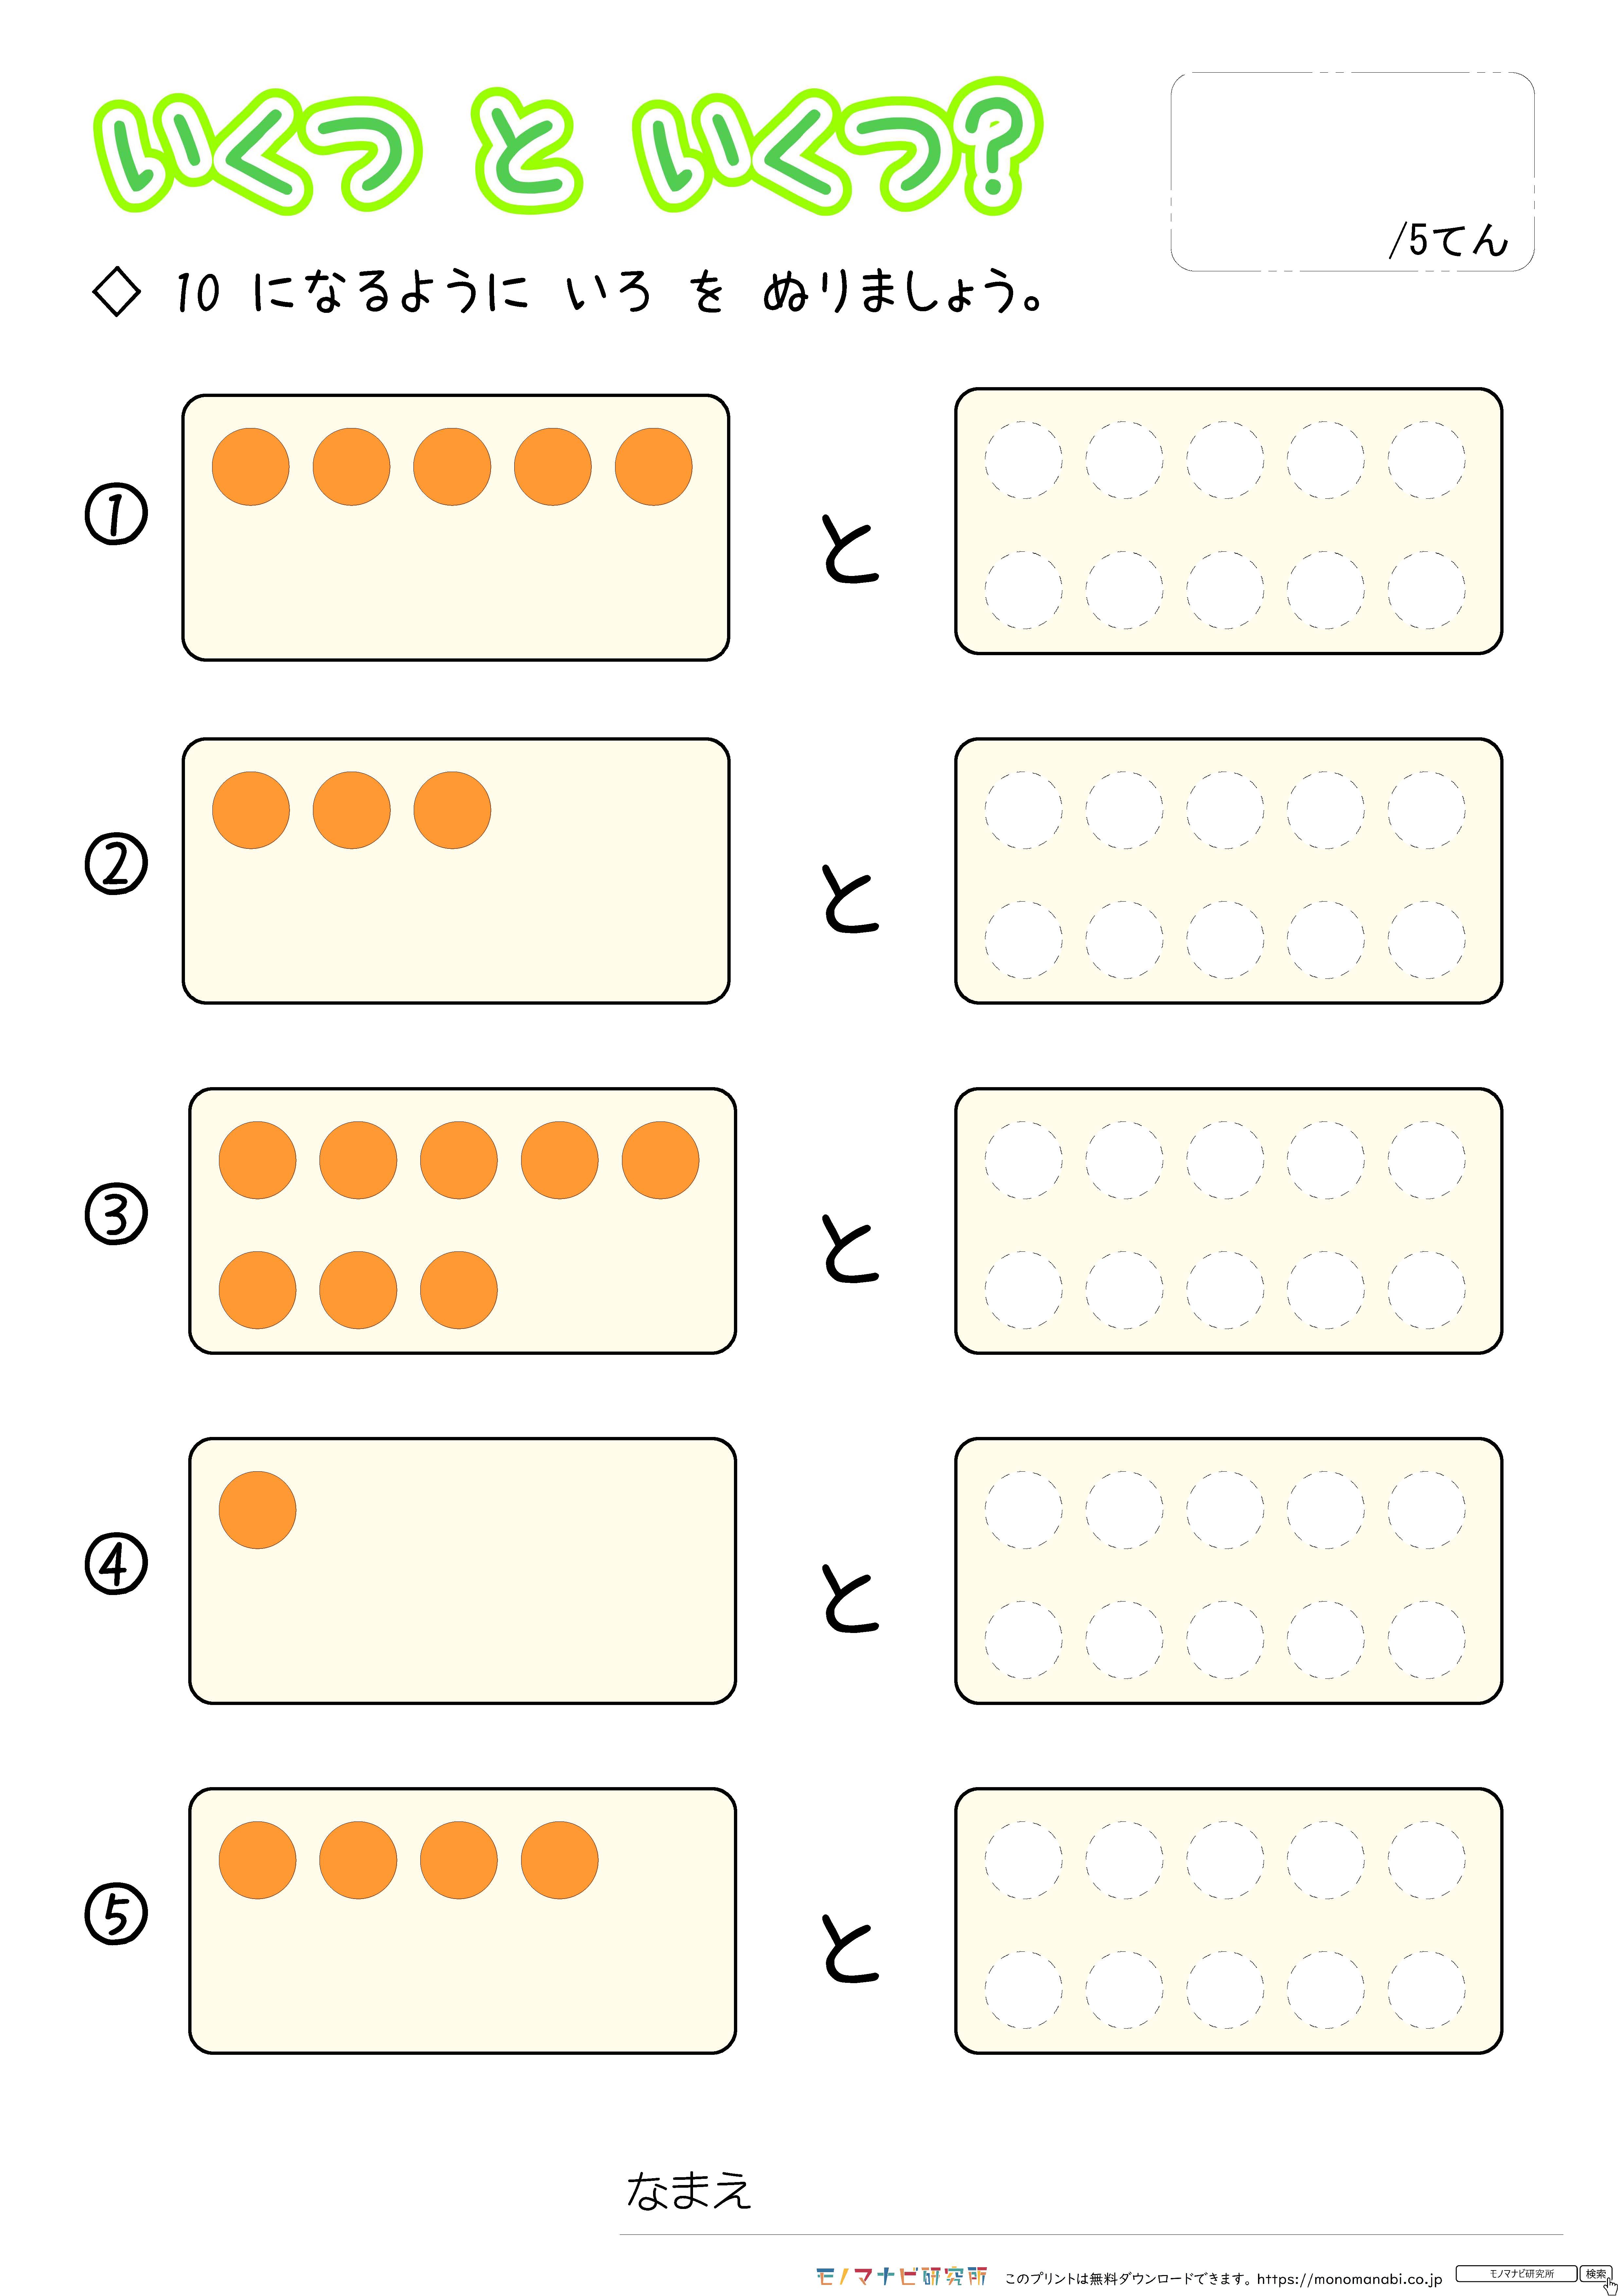
Task: Fill first dashed circle in problem 3
Action: 1024,1160
